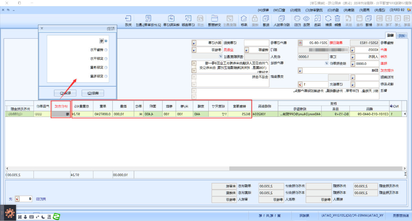
Task: Switch to the 浏览 tab
Action: [402, 35]
